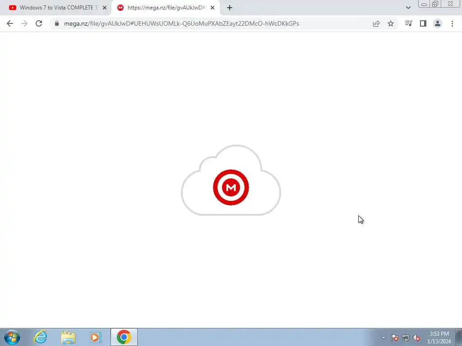Click the muted volume tray icon
462x346 pixels.
(x=416, y=337)
